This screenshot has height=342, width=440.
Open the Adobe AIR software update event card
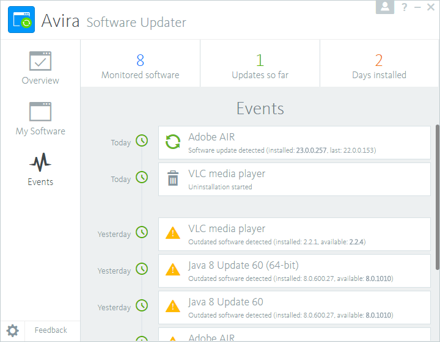point(295,143)
